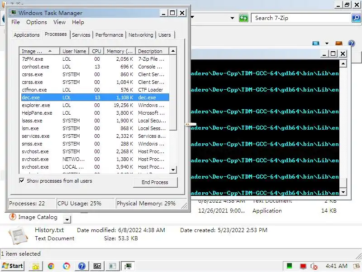Click the muted volume tray icon
Image resolution: width=362 pixels, height=272 pixels.
click(x=314, y=266)
